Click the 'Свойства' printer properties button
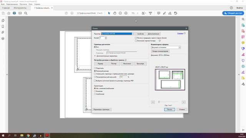This screenshot has height=138, width=246. point(140,34)
